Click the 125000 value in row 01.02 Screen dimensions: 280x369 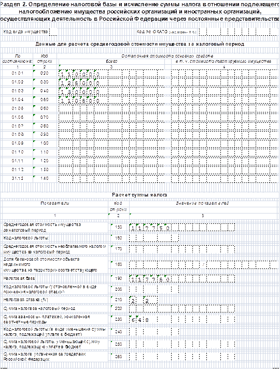[x=80, y=83]
